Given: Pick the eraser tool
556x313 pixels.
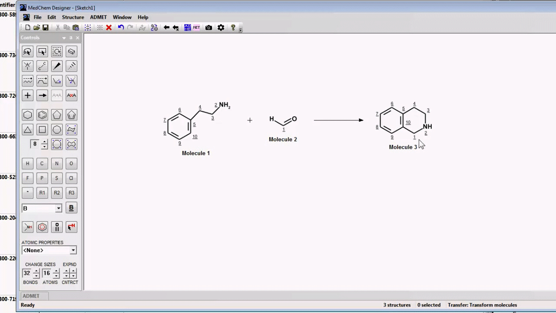Looking at the screenshot, I should coord(71,51).
